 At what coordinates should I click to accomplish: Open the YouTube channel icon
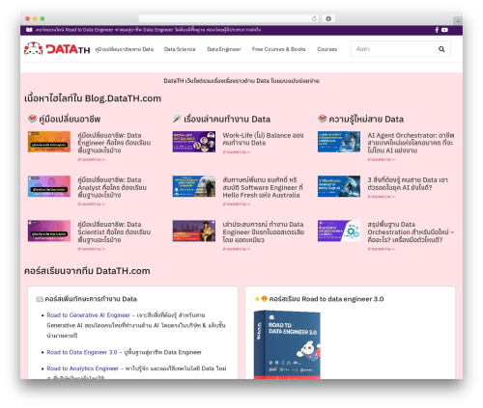pyautogui.click(x=444, y=30)
